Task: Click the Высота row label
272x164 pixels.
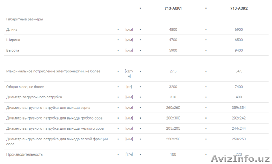Action: click(13, 50)
